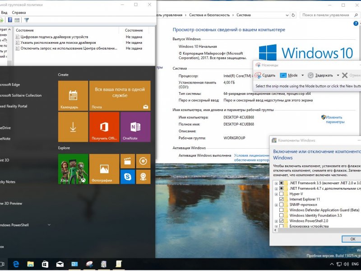Open the Movies & TV clapperboard tile
361x271 pixels.
pyautogui.click(x=128, y=161)
